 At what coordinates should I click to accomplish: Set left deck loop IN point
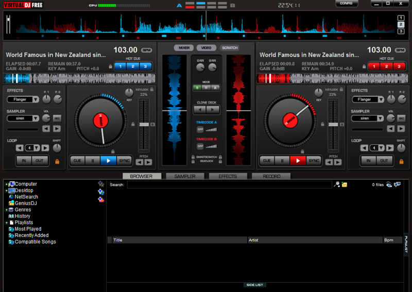click(24, 161)
